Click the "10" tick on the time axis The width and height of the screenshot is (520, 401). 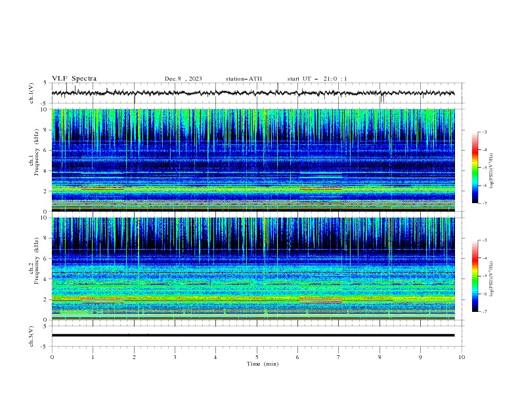(462, 357)
